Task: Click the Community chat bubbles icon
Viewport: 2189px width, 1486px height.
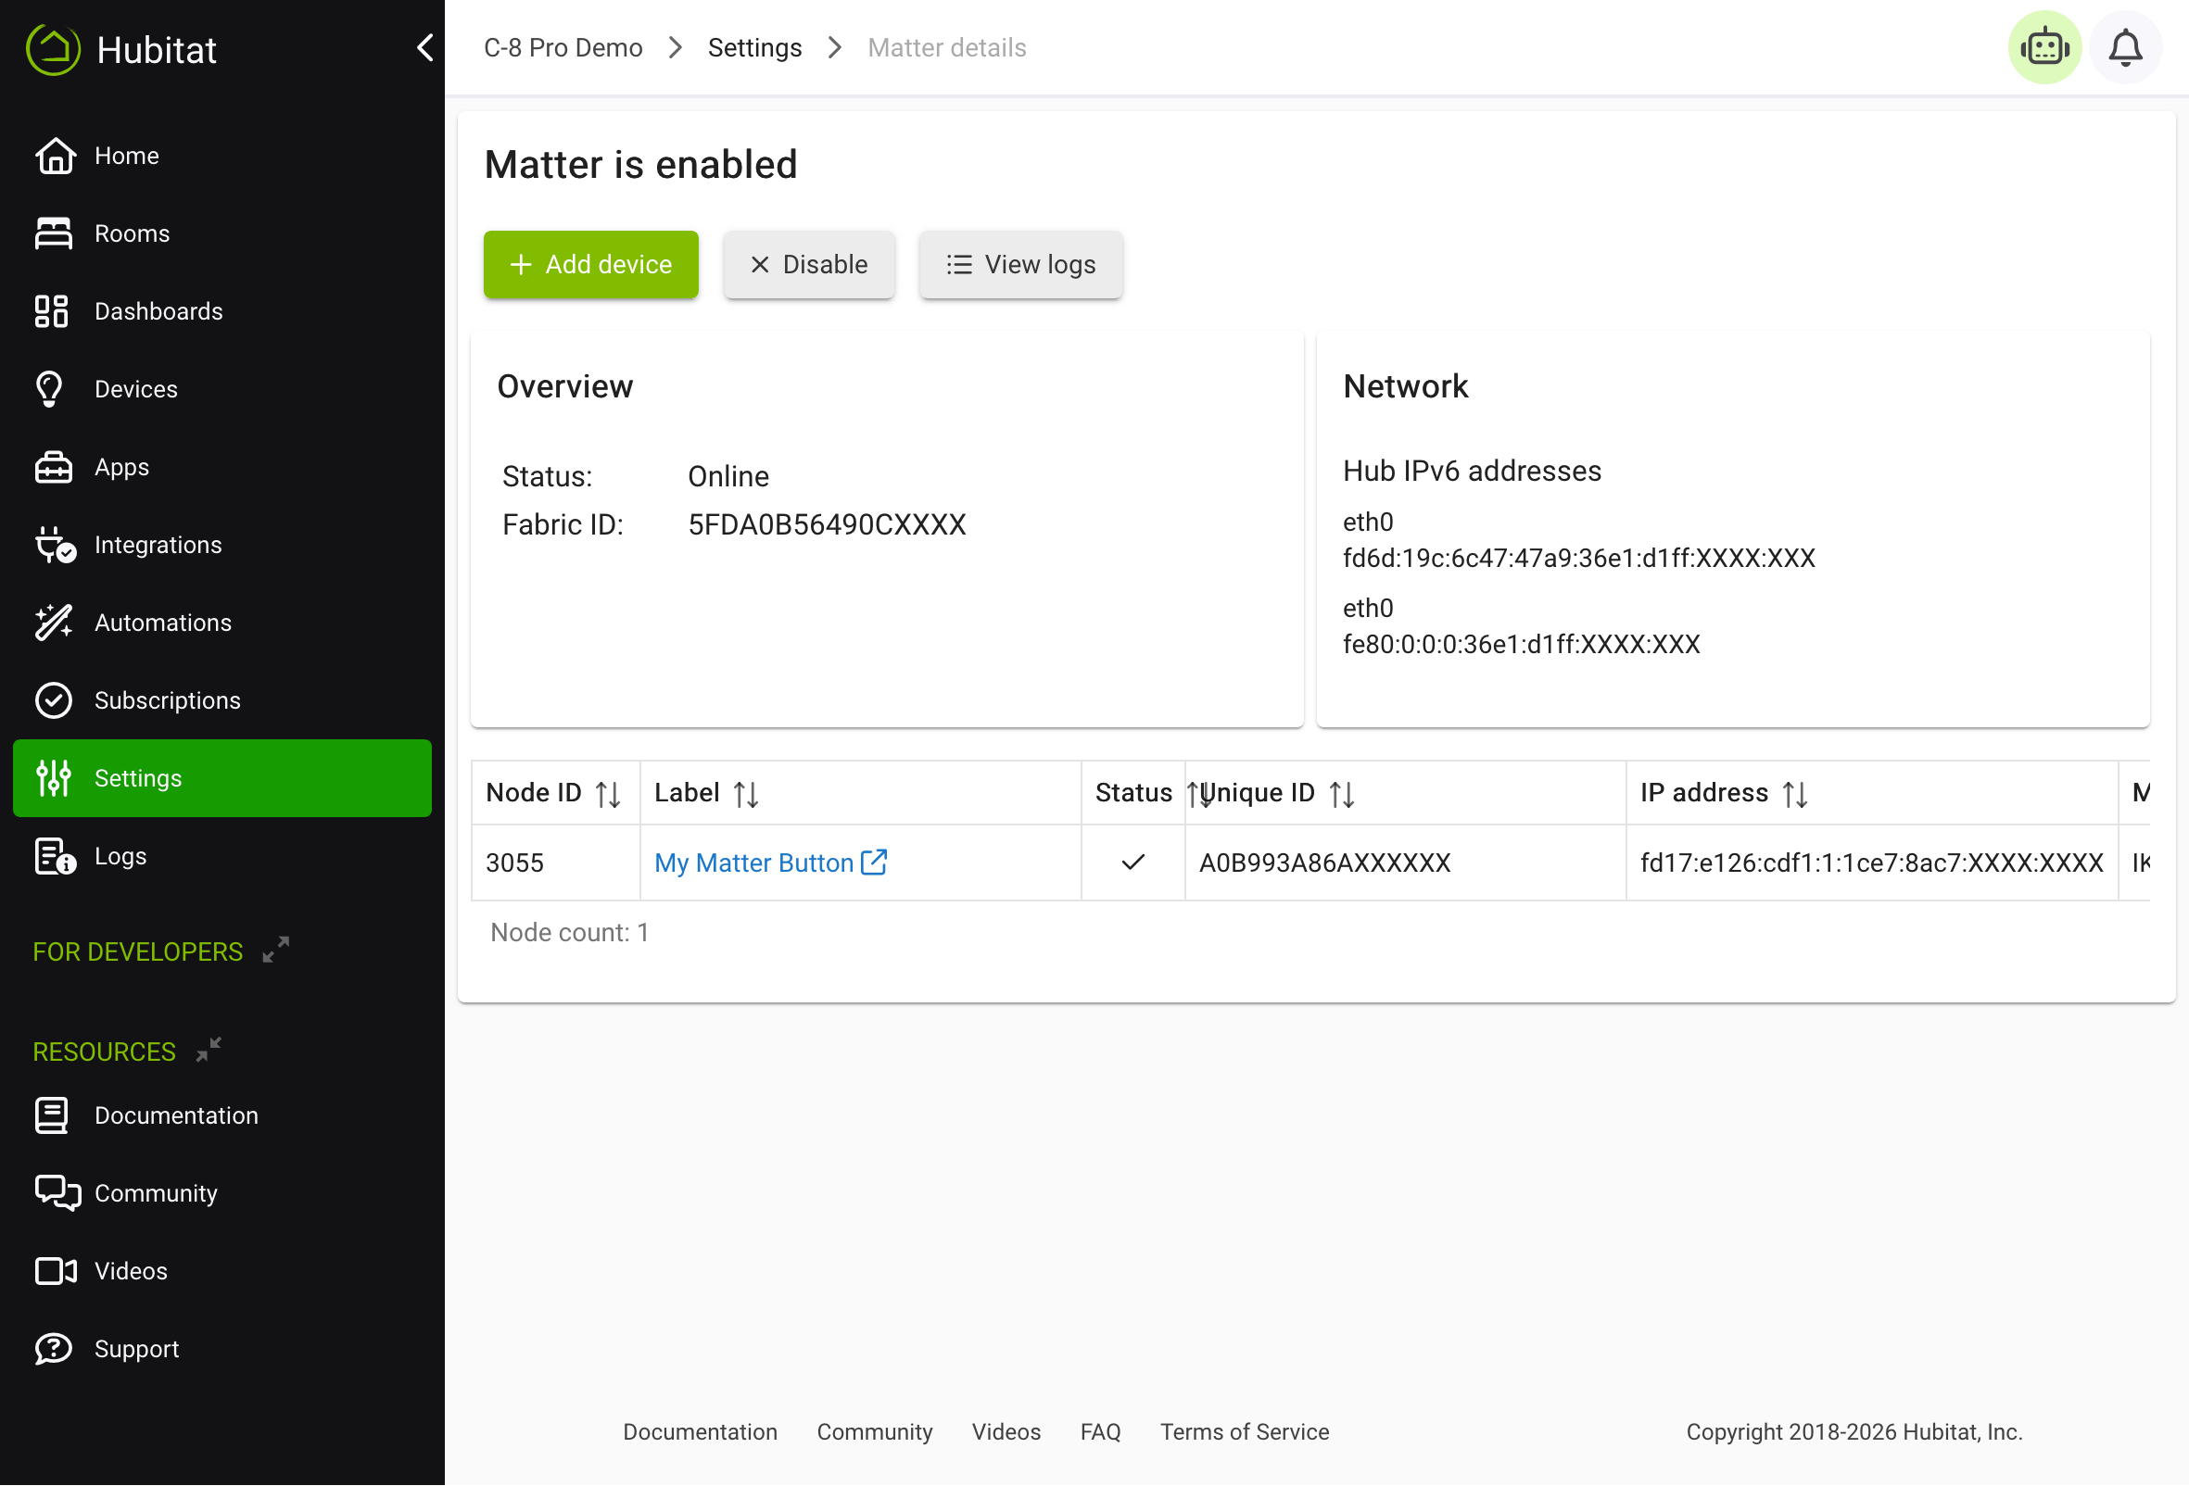Action: [57, 1194]
